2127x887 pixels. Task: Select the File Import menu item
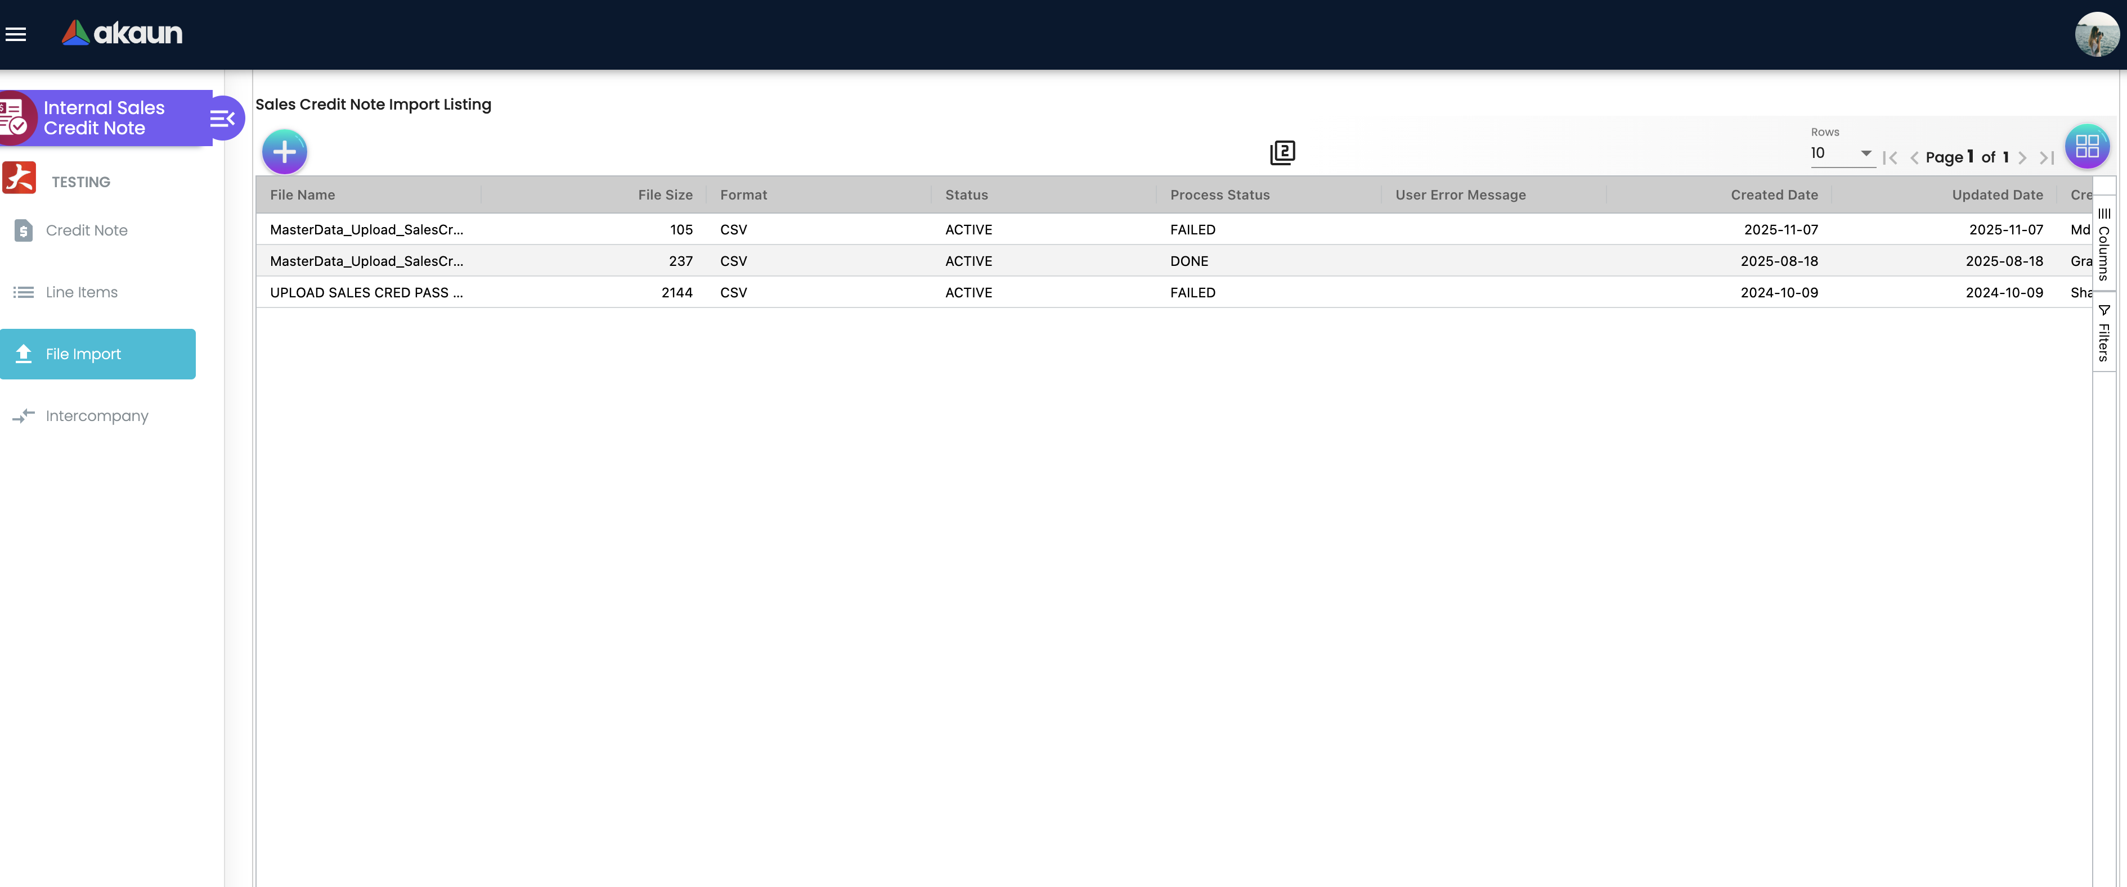97,354
